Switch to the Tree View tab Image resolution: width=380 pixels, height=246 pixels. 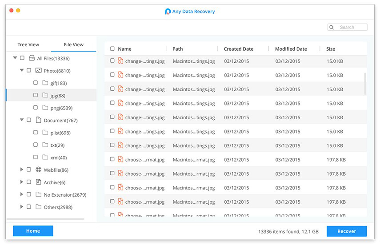coord(28,44)
